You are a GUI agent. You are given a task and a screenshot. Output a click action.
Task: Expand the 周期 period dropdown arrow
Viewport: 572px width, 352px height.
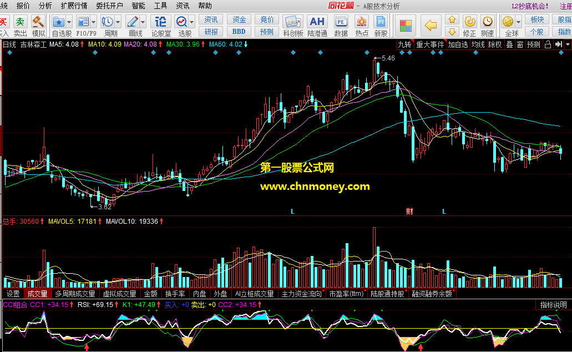click(118, 22)
